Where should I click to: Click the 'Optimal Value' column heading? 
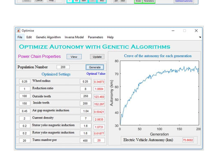[96, 73]
